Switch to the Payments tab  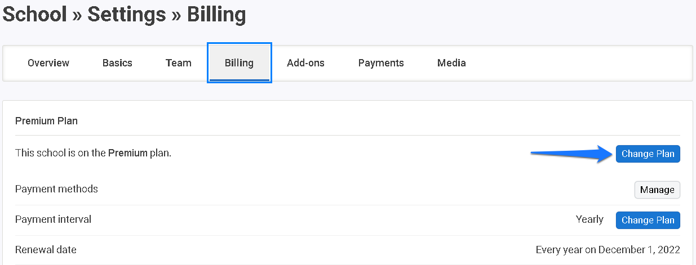381,63
